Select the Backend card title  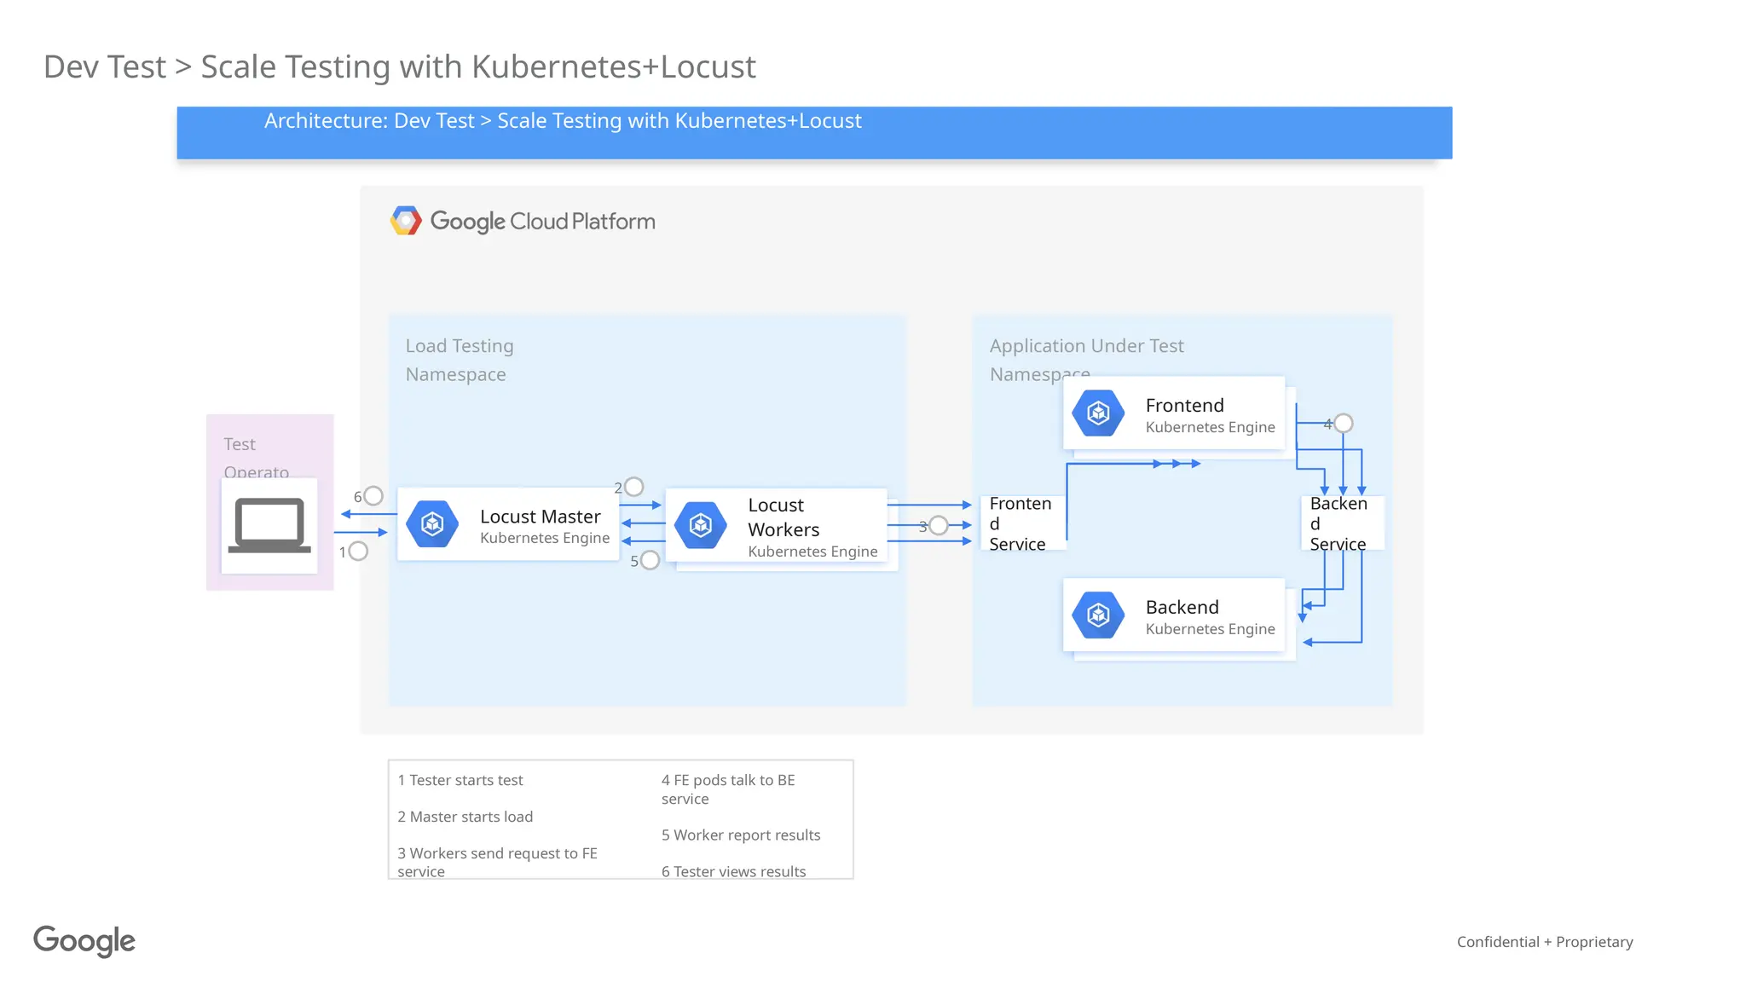click(1182, 607)
